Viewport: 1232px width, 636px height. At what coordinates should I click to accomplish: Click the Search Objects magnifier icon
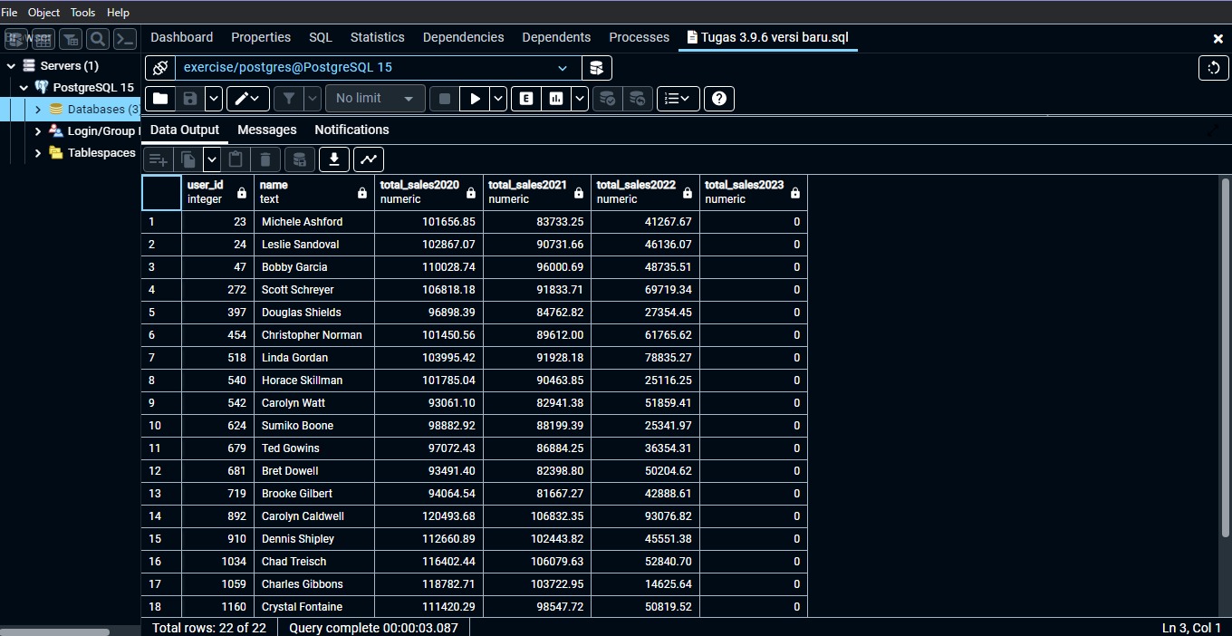98,39
